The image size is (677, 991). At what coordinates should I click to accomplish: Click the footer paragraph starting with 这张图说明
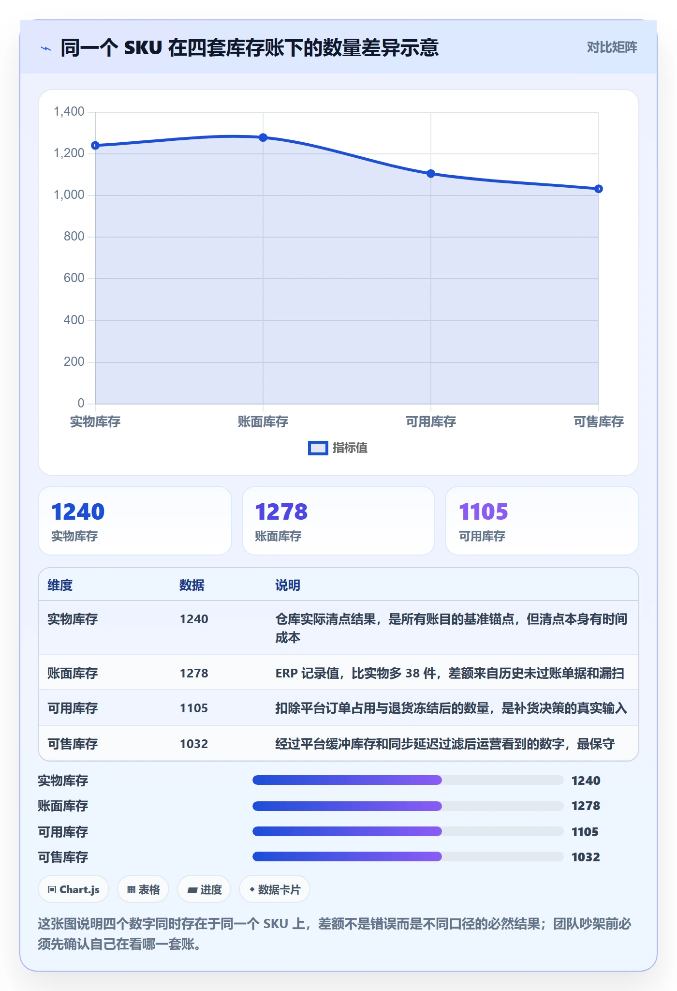click(335, 934)
